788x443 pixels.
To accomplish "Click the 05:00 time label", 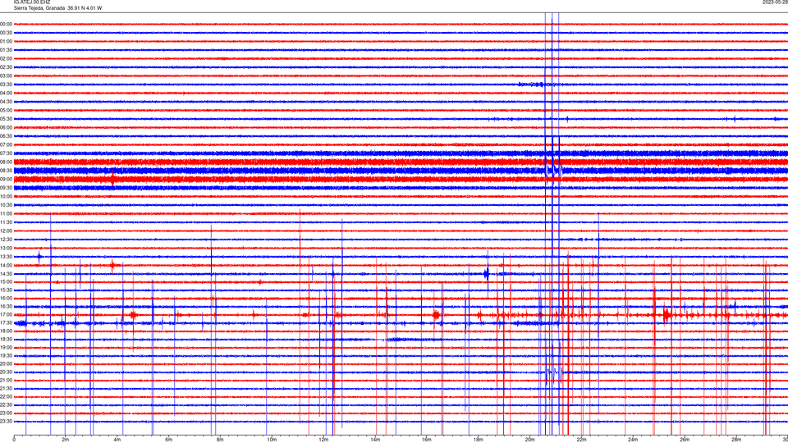I will [6, 110].
